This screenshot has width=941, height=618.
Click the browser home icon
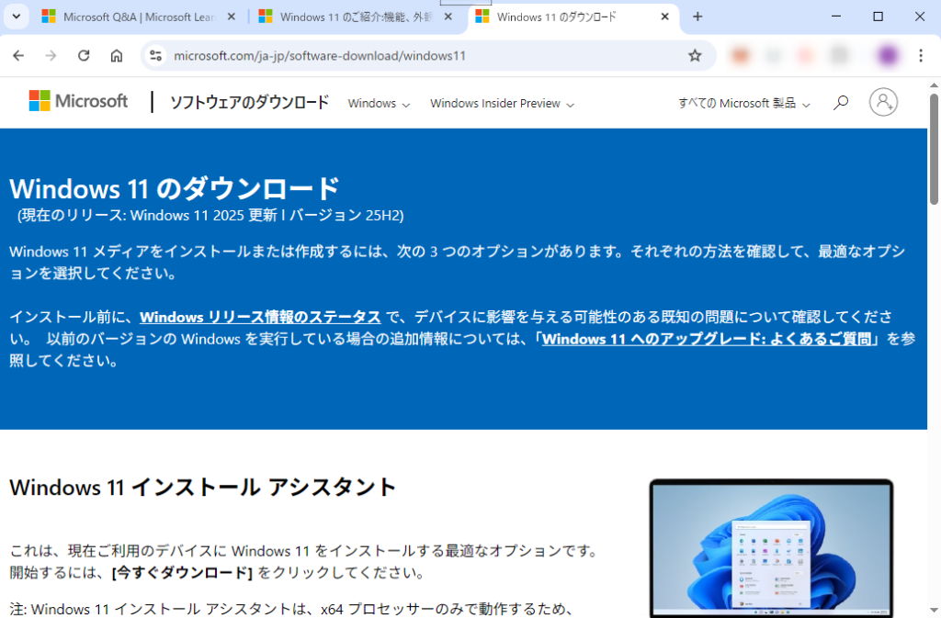pos(116,55)
